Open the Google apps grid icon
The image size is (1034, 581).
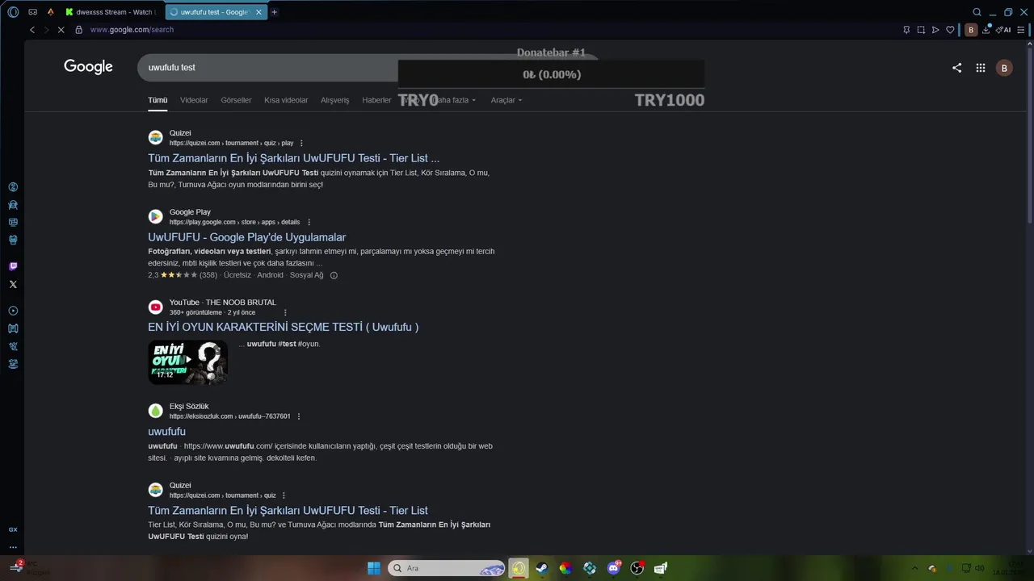(981, 68)
